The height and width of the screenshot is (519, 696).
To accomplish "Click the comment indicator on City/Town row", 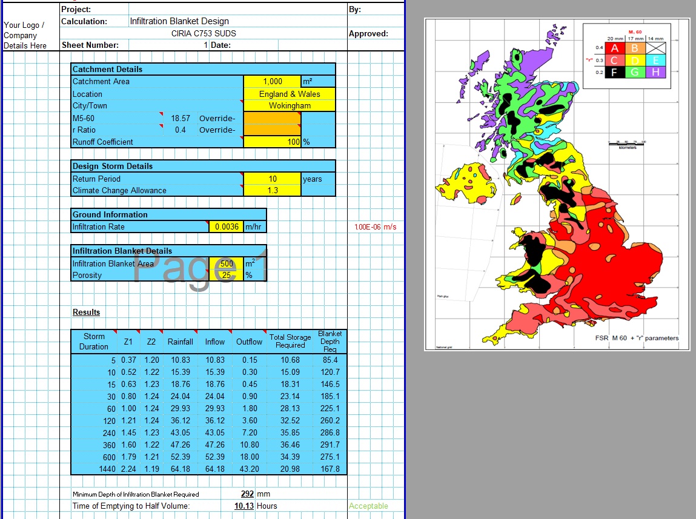I will coord(240,101).
